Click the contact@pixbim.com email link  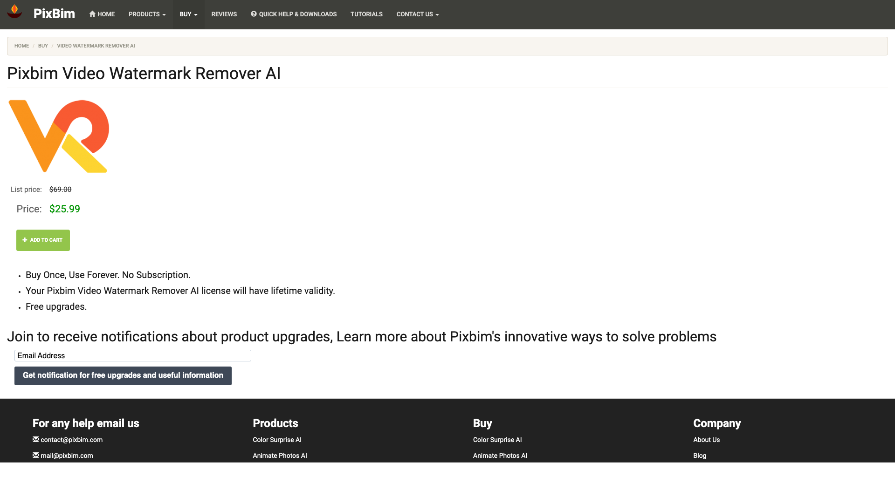click(x=72, y=440)
